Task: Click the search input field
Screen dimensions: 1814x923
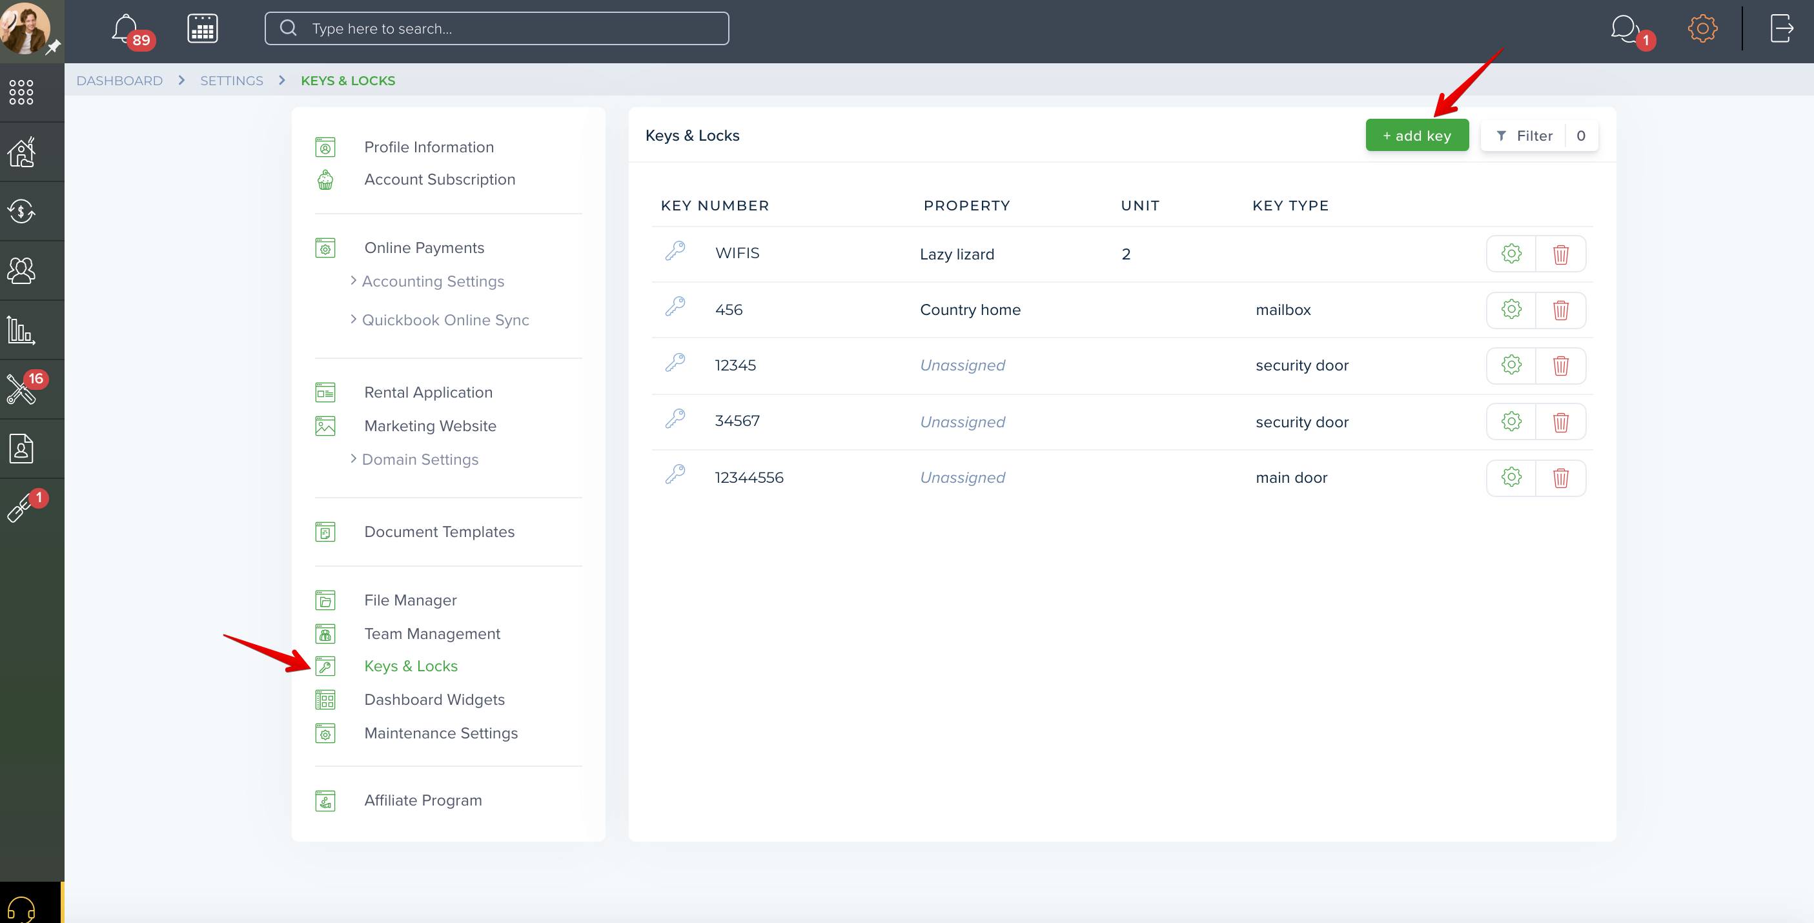Action: coord(496,28)
